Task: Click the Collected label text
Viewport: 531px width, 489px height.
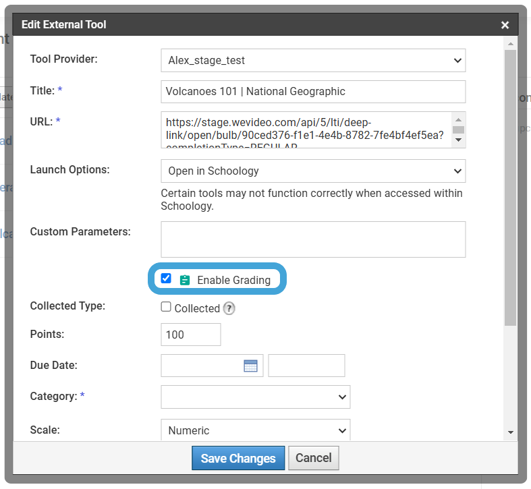Action: pos(197,308)
